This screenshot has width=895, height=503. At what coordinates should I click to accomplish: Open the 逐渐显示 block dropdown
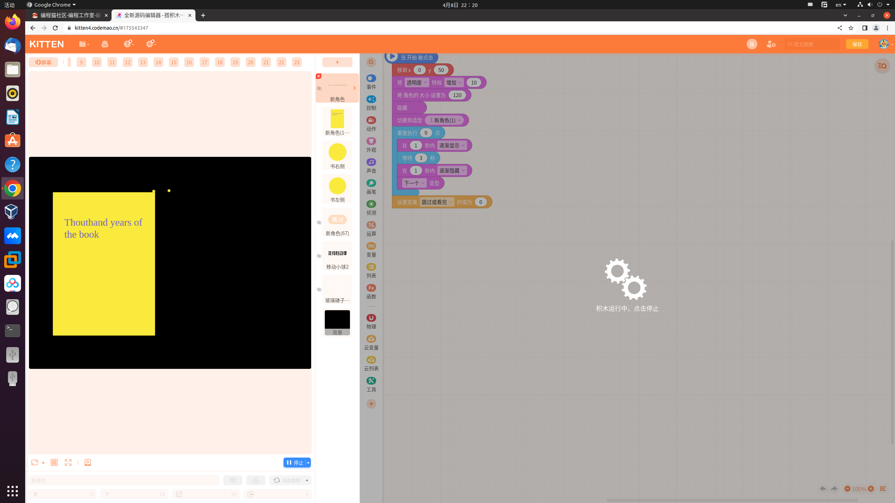pyautogui.click(x=452, y=145)
